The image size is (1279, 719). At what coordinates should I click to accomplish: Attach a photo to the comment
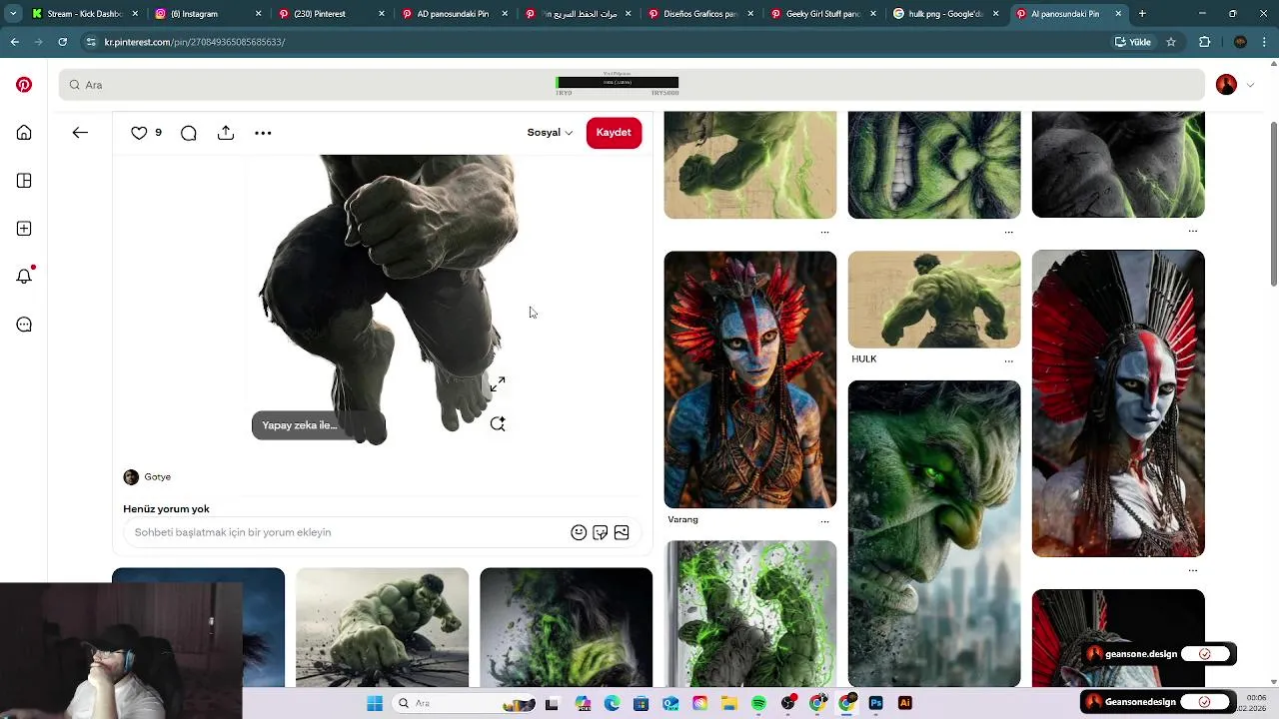622,532
